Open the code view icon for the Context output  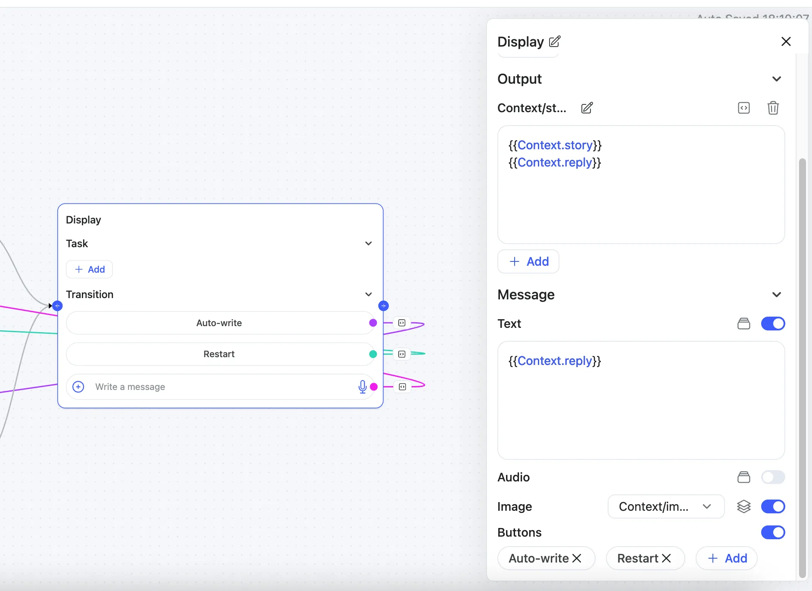[x=743, y=108]
